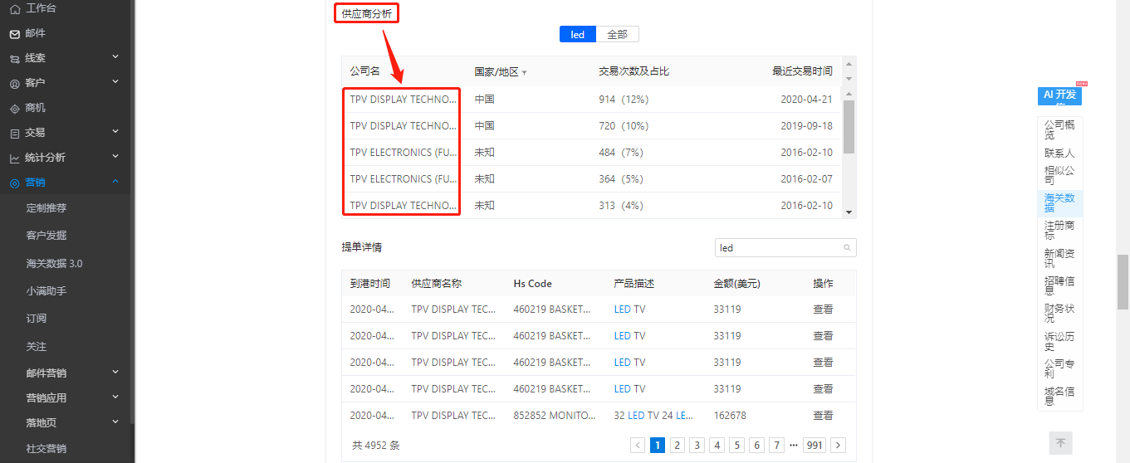Collapse the 营销 menu chevron

[115, 182]
